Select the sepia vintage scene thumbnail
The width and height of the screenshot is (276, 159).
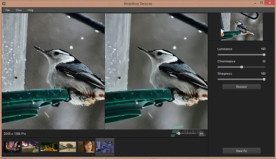tap(68, 147)
